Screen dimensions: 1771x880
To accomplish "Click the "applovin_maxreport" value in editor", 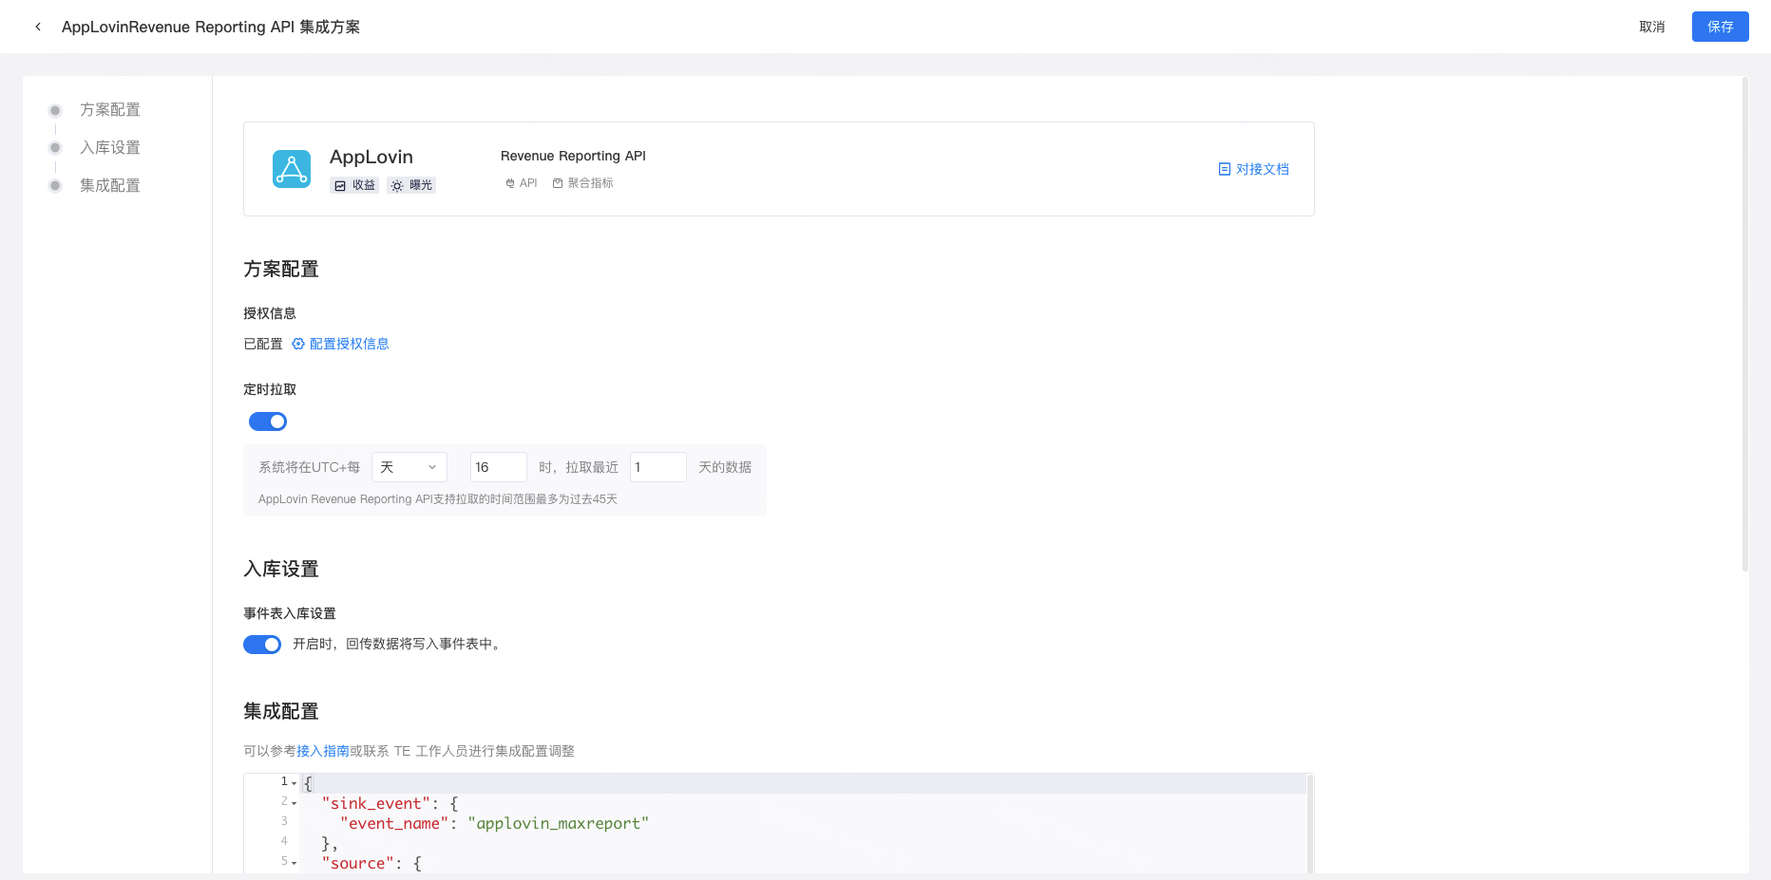I will click(x=559, y=823).
